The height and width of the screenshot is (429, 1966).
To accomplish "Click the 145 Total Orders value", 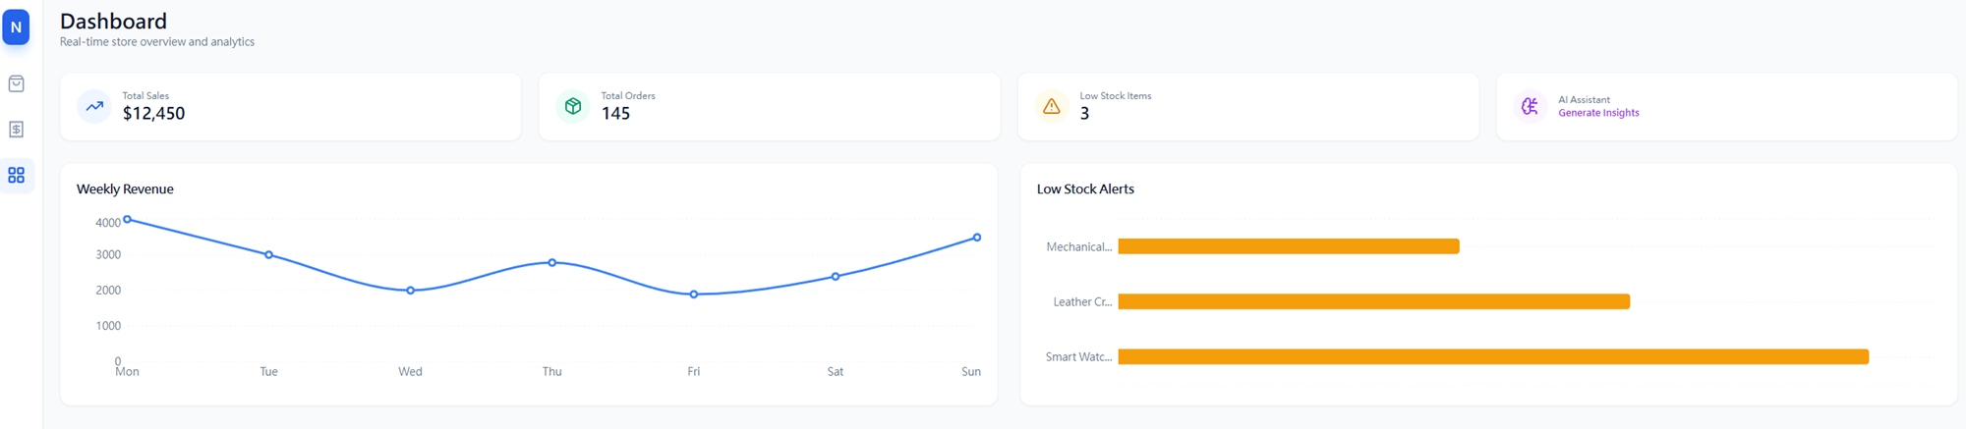I will click(615, 114).
